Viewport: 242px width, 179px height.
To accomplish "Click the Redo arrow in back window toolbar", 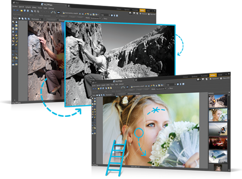I will point(18,10).
